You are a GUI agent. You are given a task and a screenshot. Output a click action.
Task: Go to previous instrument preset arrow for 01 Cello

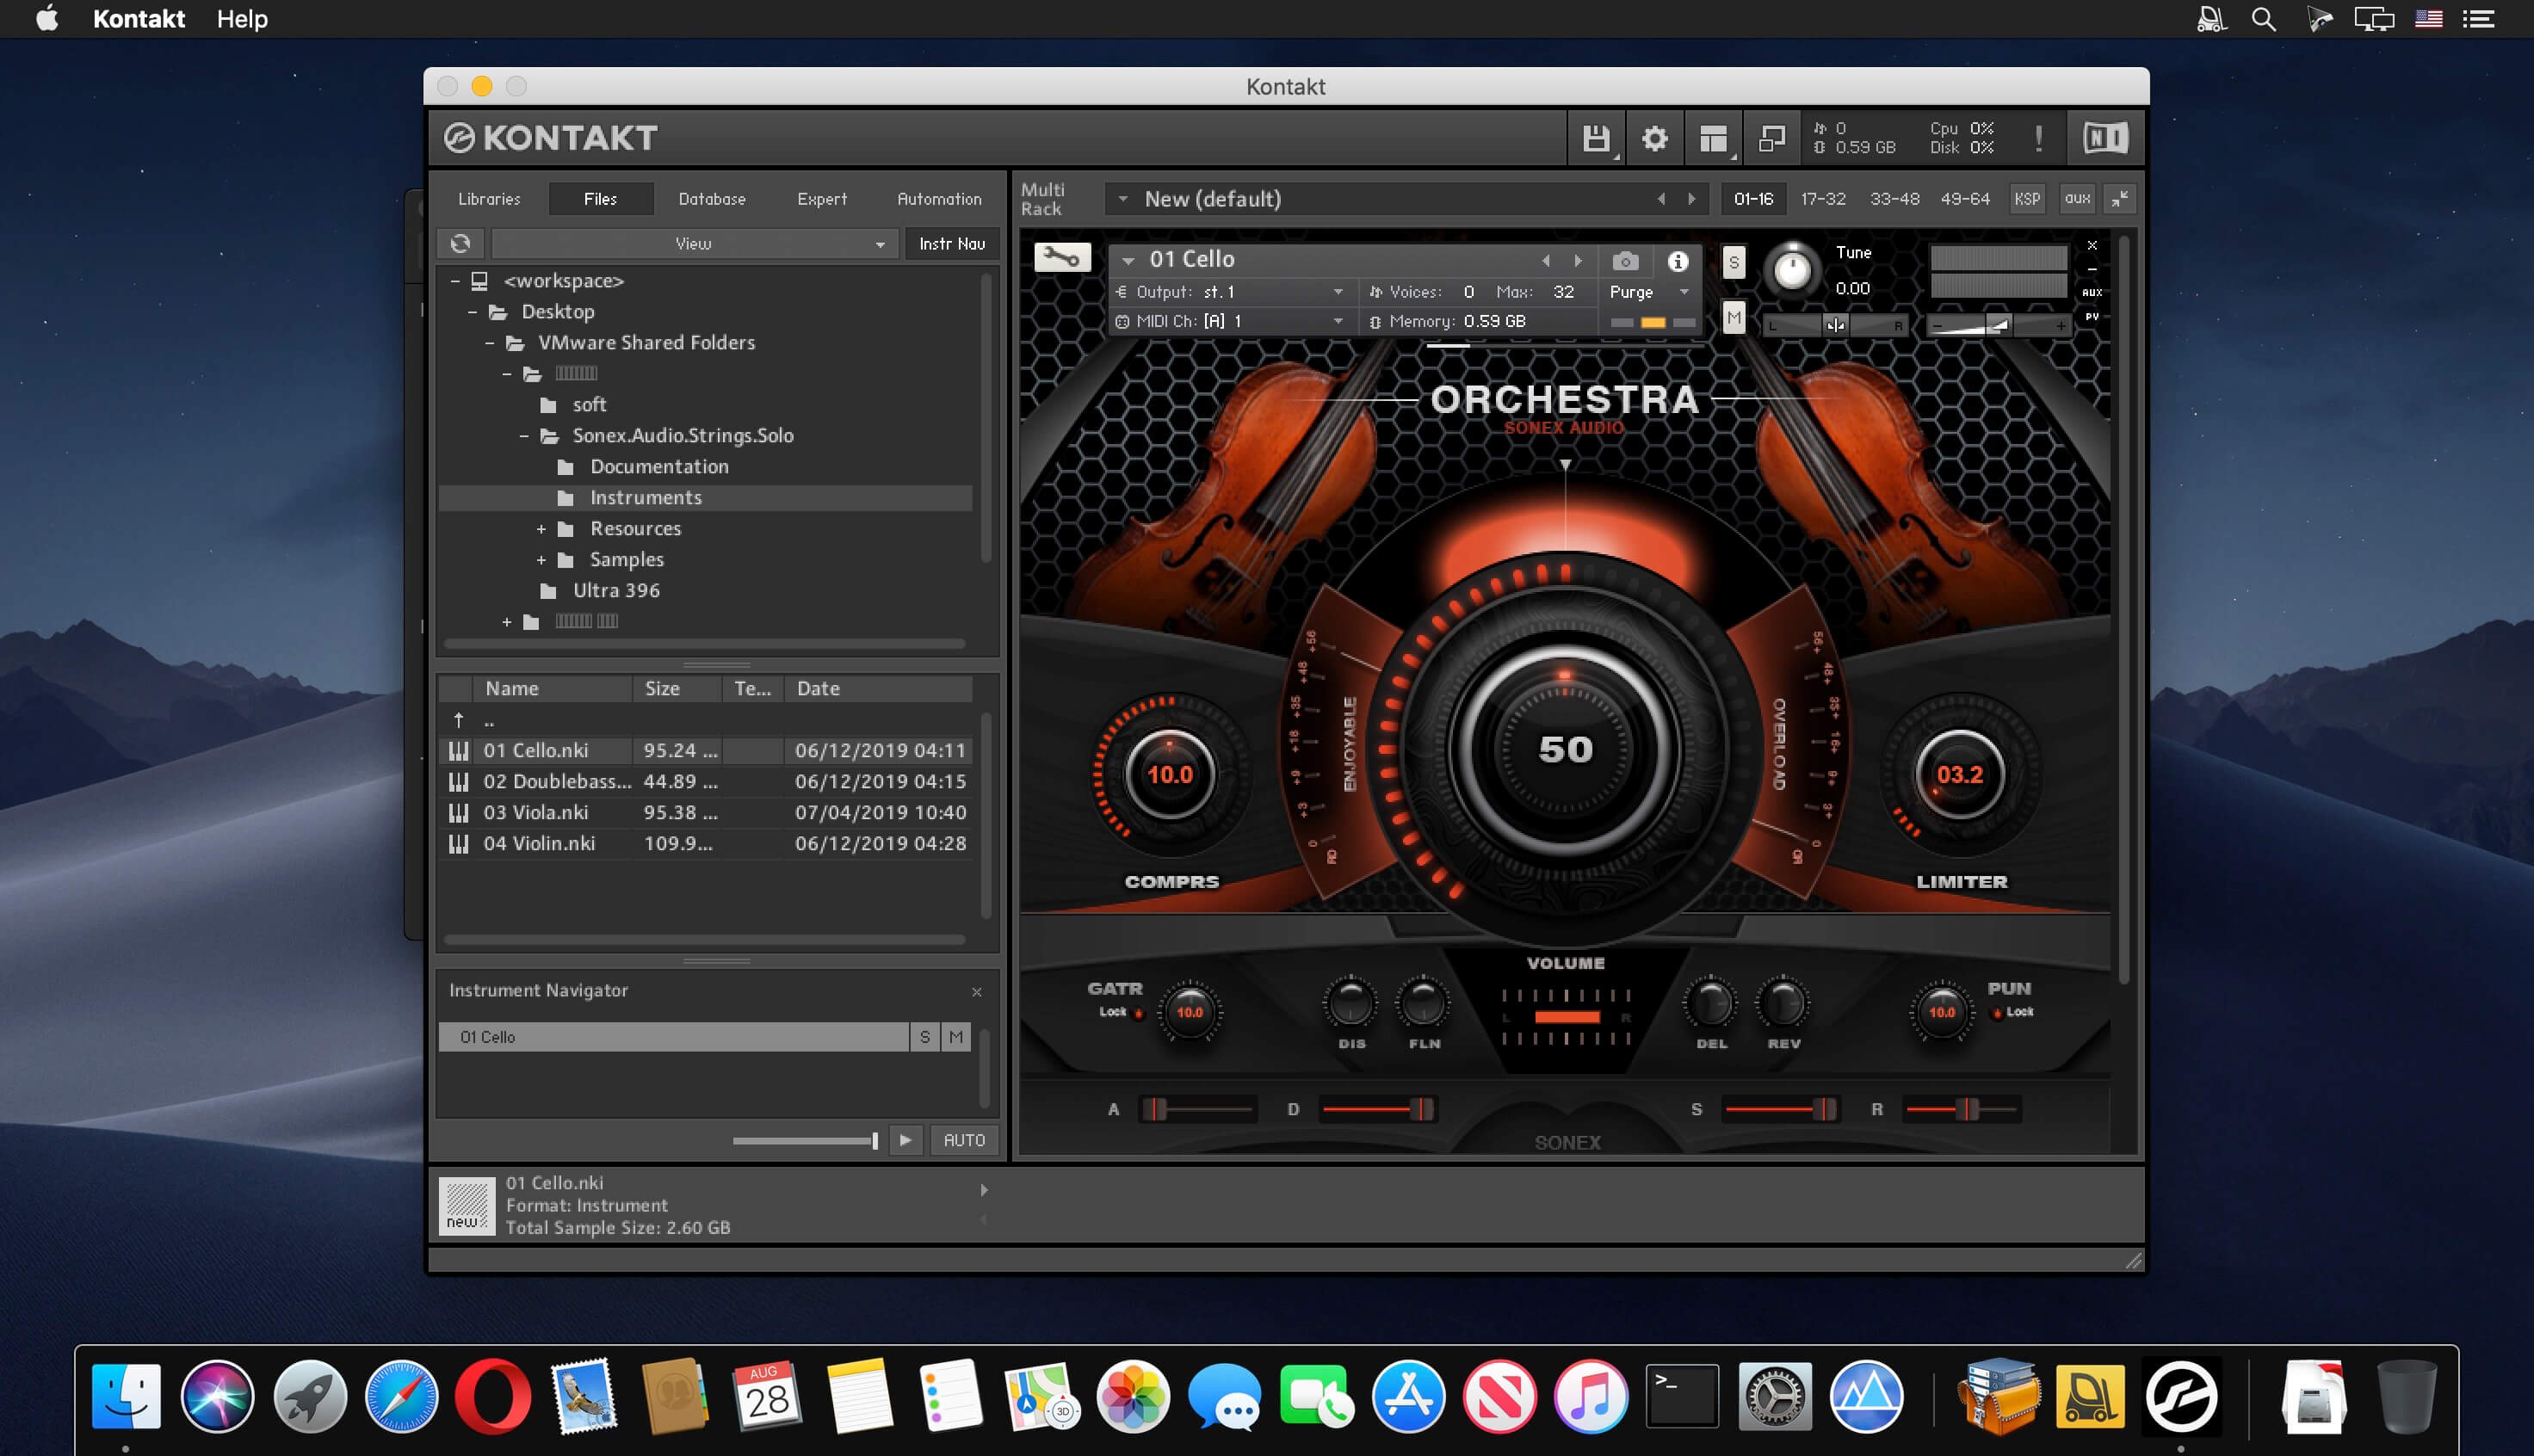(1546, 261)
